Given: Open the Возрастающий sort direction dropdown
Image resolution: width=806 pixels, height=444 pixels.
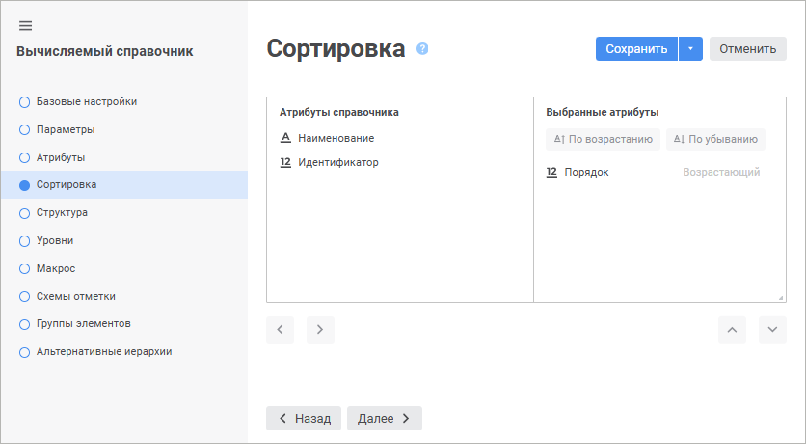Looking at the screenshot, I should (x=721, y=173).
